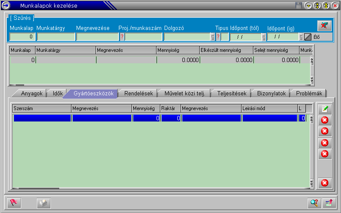Click the red question mark beside Tipus field
341x213 pixels.
(x=218, y=37)
